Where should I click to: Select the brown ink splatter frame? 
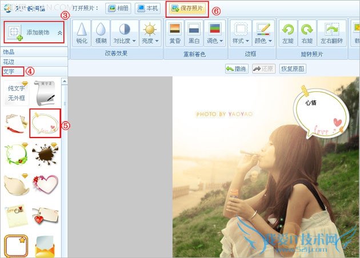[x=45, y=154]
